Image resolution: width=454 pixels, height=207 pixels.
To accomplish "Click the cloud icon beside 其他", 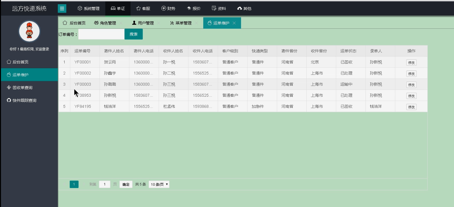I will (239, 8).
